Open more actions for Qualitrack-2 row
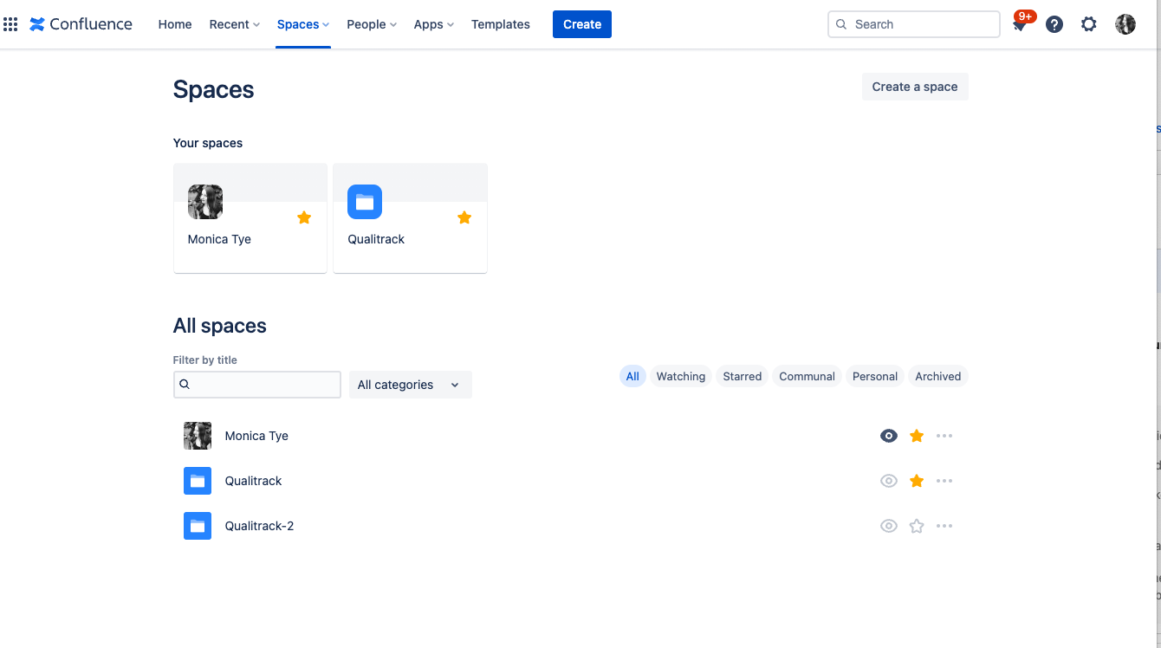This screenshot has width=1161, height=648. [944, 526]
